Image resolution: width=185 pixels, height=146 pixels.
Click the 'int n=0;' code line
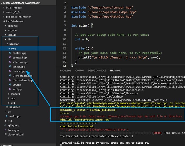click(x=82, y=39)
